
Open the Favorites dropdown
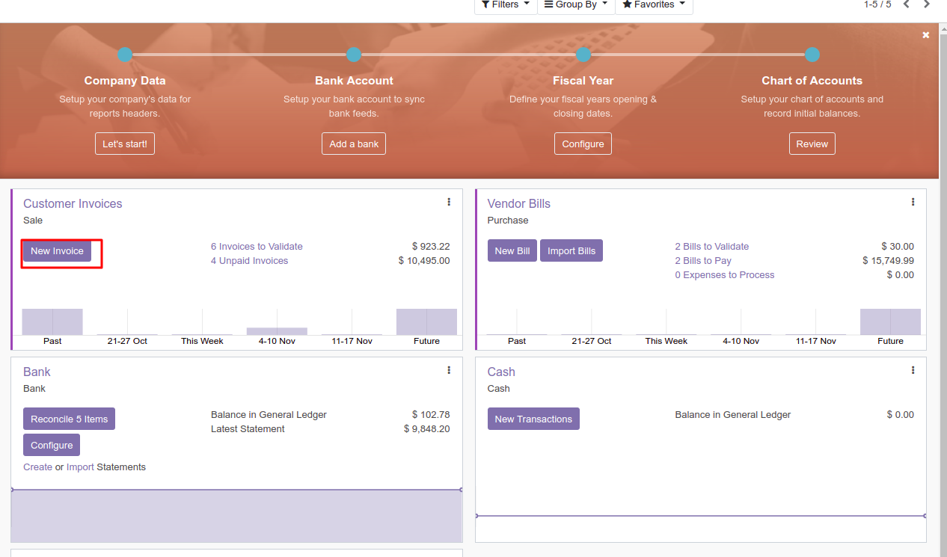[x=653, y=5]
